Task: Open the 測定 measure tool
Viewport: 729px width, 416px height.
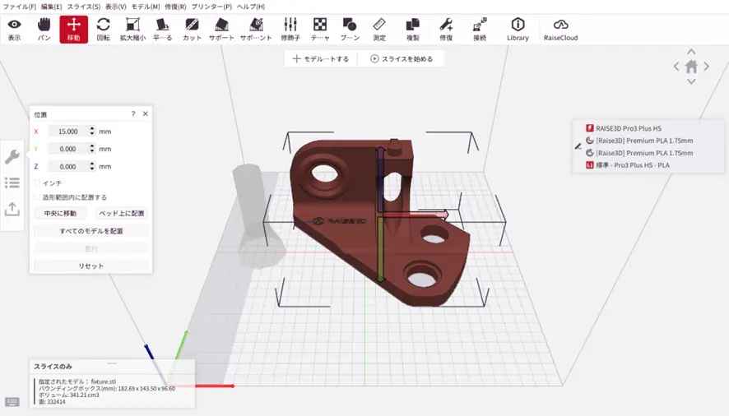Action: [378, 29]
